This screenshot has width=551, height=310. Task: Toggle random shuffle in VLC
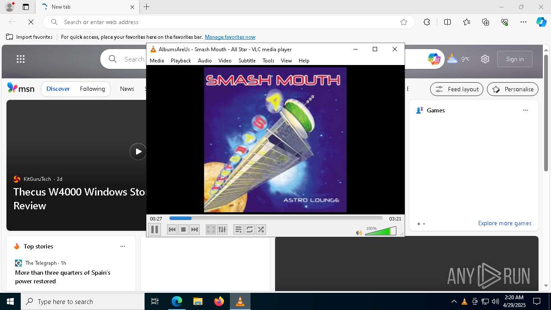(x=261, y=229)
